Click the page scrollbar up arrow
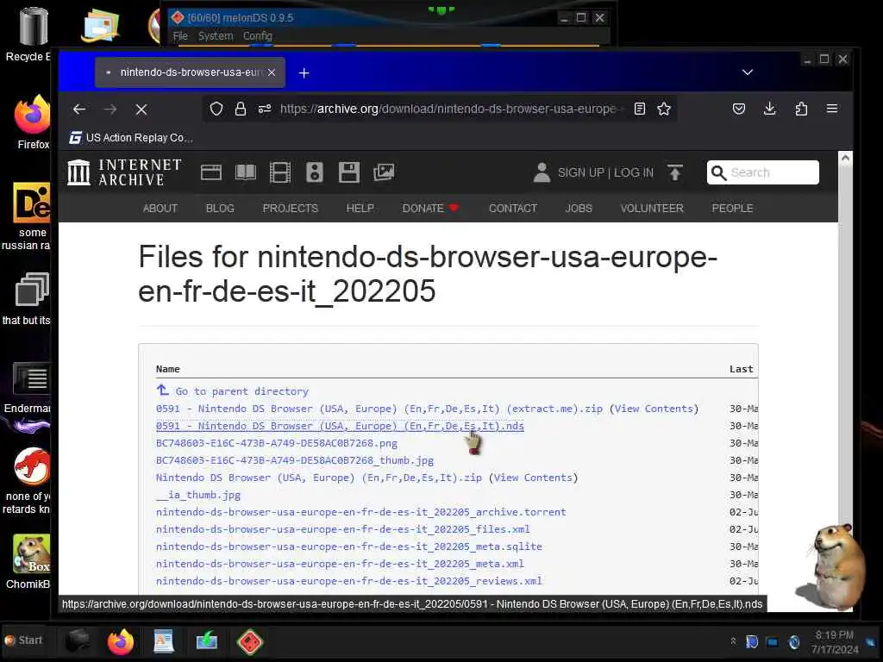The image size is (883, 662). coord(845,159)
